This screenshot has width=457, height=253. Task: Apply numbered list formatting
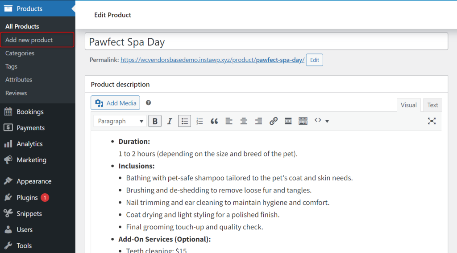click(x=199, y=121)
